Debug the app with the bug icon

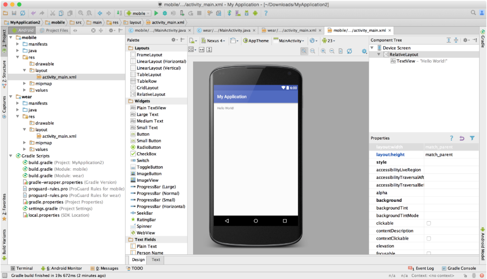[x=165, y=13]
